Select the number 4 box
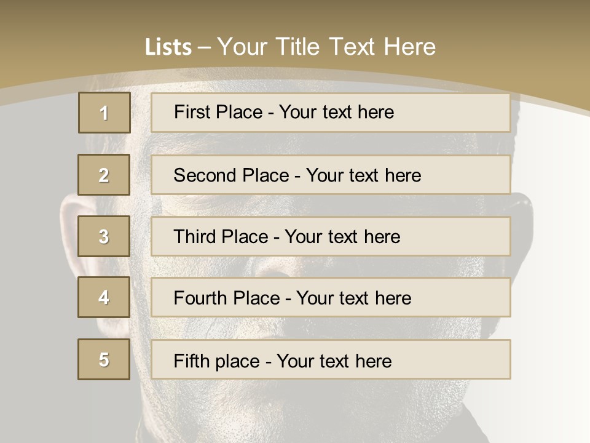The height and width of the screenshot is (443, 590). [x=104, y=297]
